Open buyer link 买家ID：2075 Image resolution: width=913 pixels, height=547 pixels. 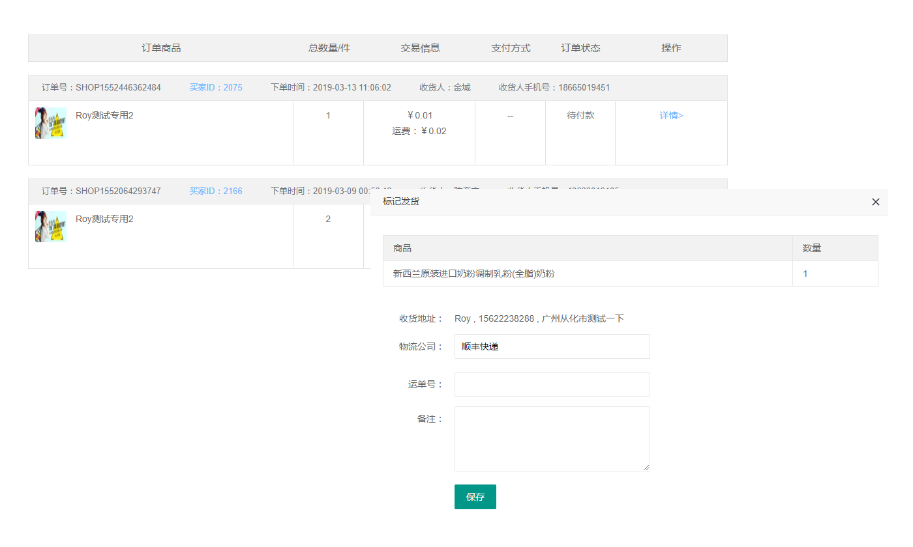216,88
